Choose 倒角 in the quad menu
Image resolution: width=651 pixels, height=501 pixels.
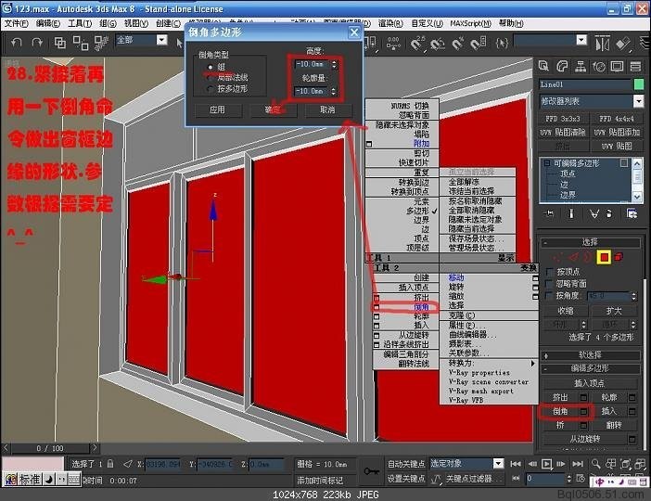tap(421, 307)
